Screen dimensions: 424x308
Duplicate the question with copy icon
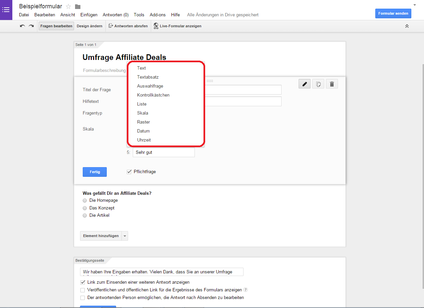[318, 84]
